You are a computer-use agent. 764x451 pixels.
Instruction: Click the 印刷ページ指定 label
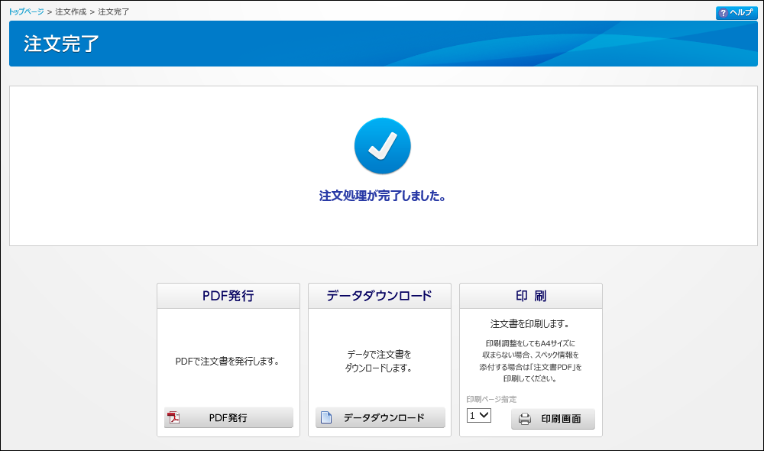click(491, 399)
